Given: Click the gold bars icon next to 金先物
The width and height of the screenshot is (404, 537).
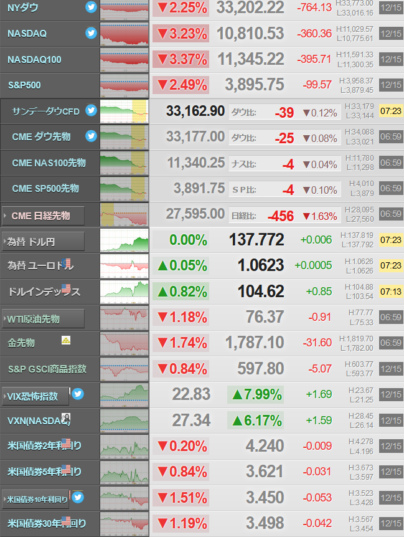Looking at the screenshot, I should tap(66, 340).
